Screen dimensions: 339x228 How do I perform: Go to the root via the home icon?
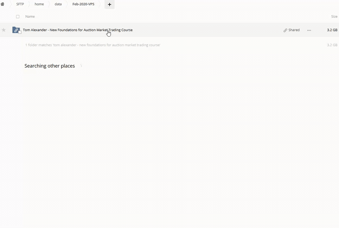pos(3,4)
